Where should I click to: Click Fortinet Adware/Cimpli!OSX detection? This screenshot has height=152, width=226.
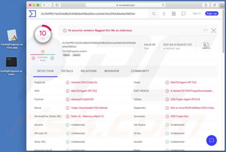82,99
